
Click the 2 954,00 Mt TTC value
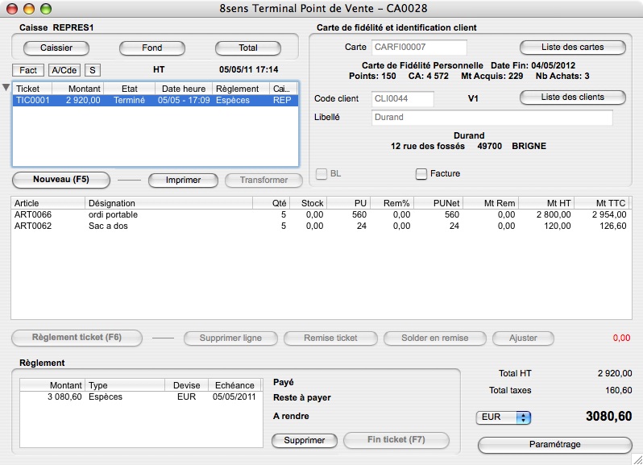pyautogui.click(x=609, y=215)
